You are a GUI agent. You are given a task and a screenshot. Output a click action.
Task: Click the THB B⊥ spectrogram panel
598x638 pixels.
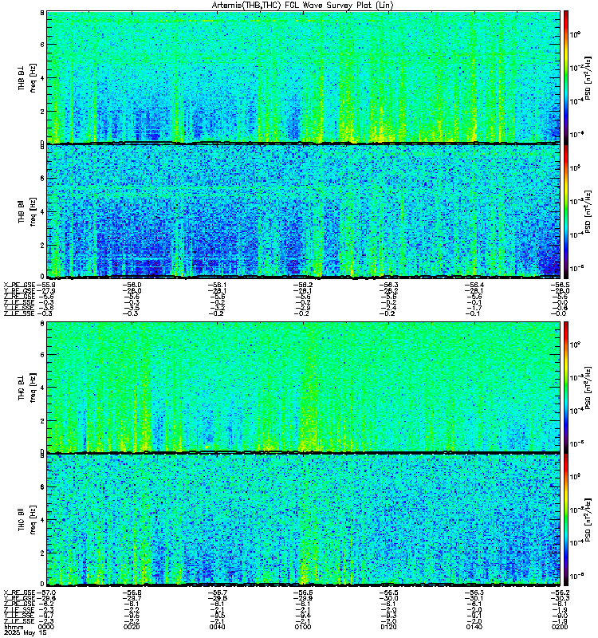(x=304, y=77)
